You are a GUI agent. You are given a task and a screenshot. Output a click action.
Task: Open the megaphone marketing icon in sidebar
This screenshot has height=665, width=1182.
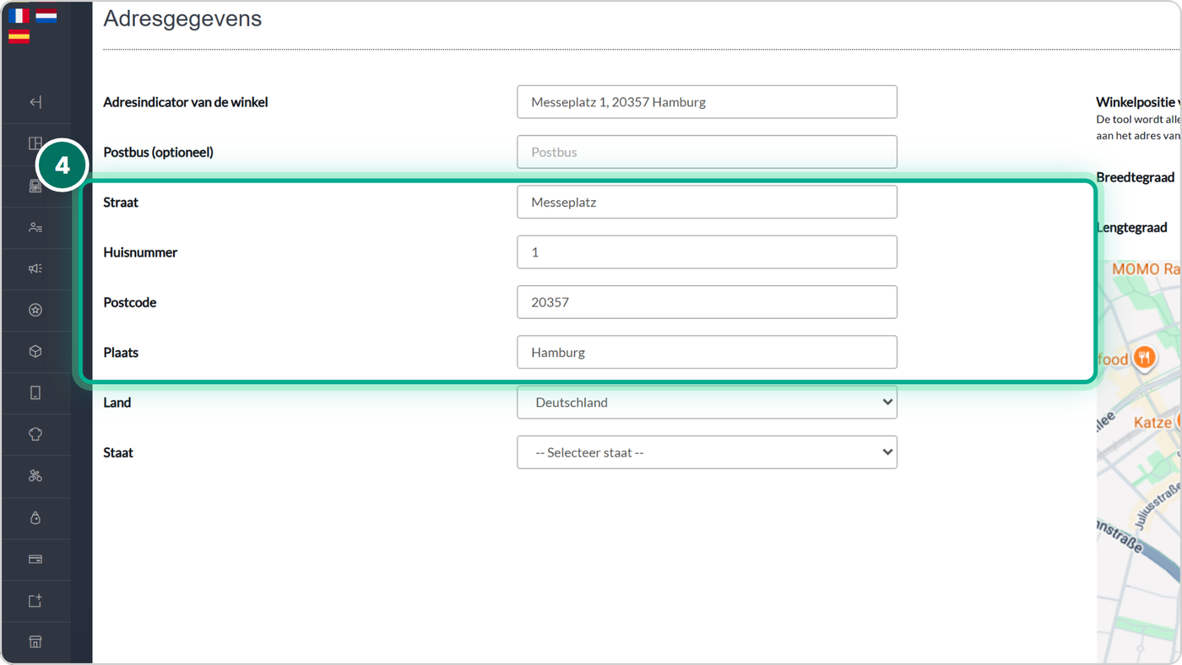click(35, 268)
